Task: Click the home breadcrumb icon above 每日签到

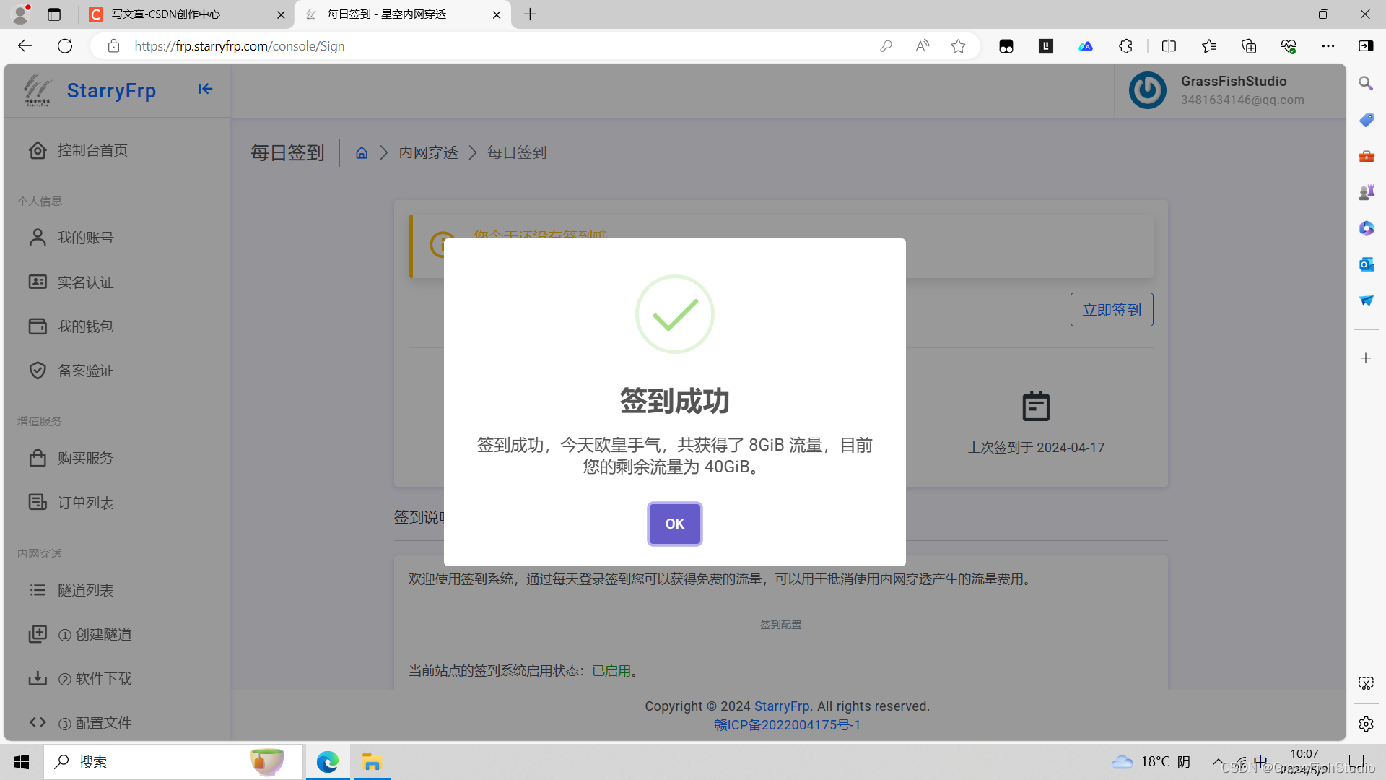Action: (361, 152)
